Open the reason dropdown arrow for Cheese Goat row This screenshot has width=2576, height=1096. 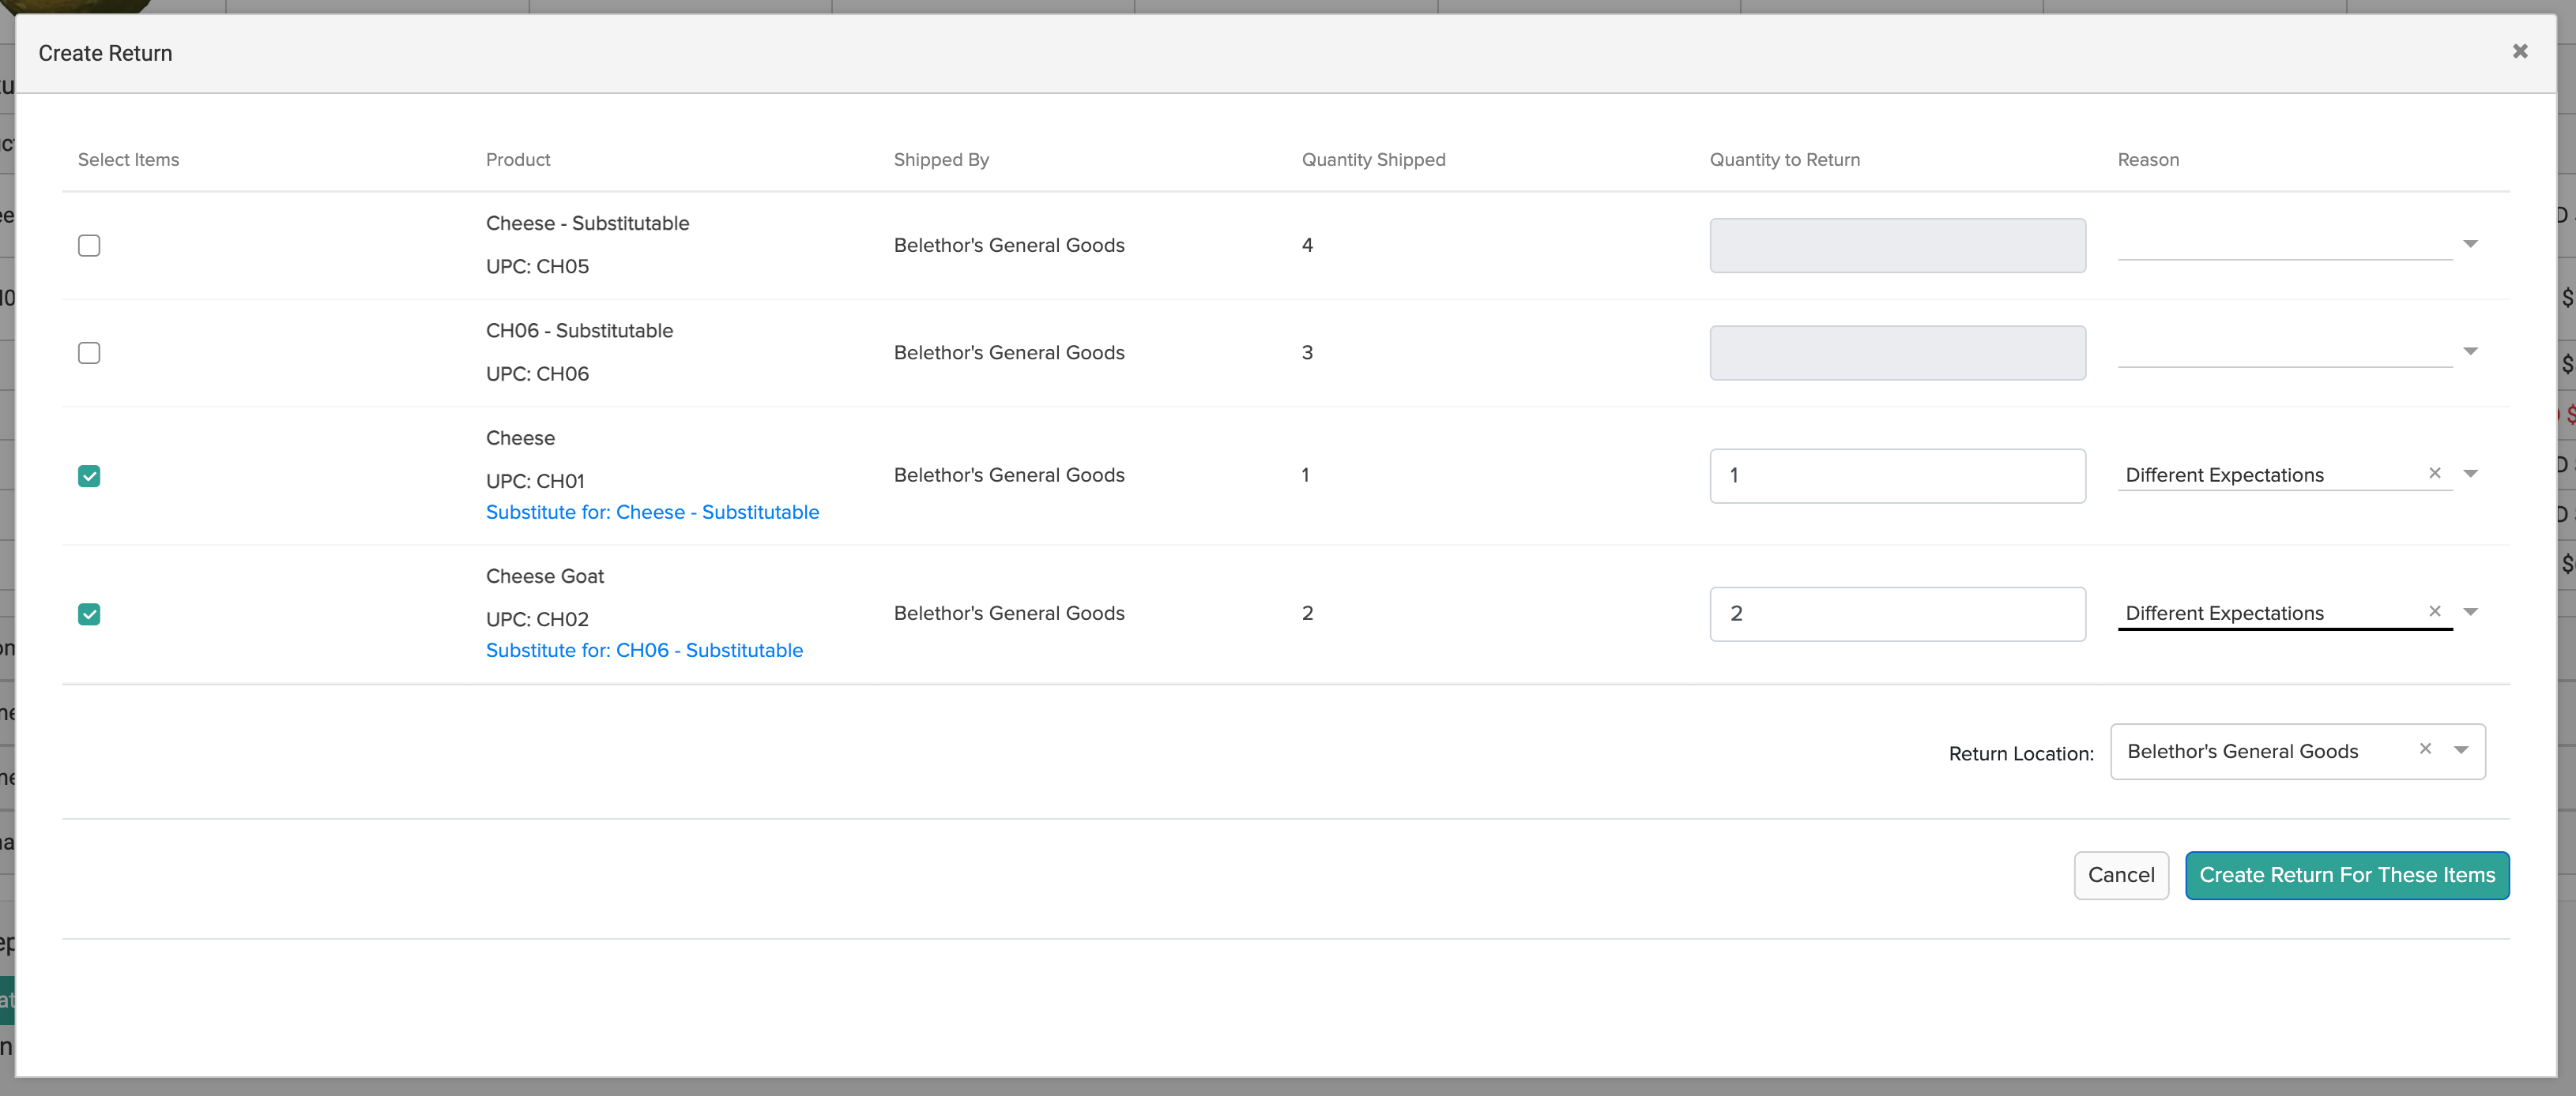click(2470, 611)
